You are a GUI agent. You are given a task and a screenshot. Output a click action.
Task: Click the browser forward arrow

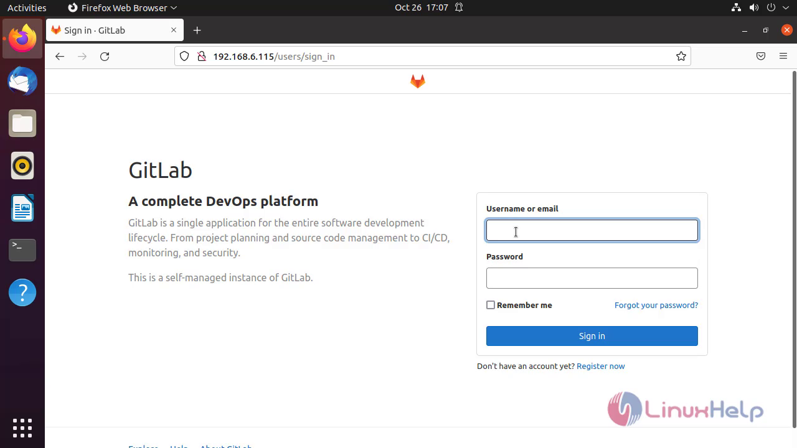point(82,57)
